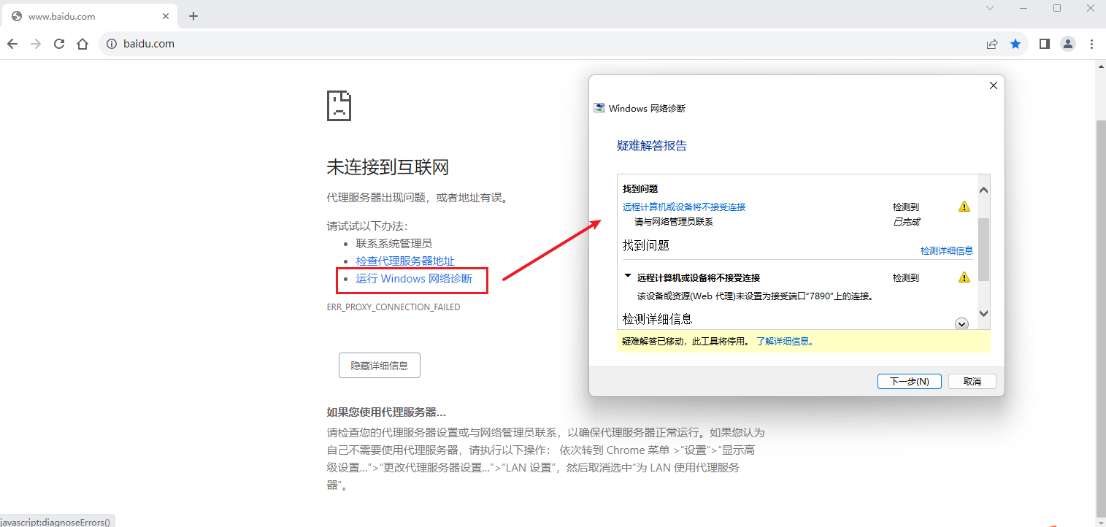
Task: Click warning icon beside expanded issue
Action: click(x=964, y=277)
